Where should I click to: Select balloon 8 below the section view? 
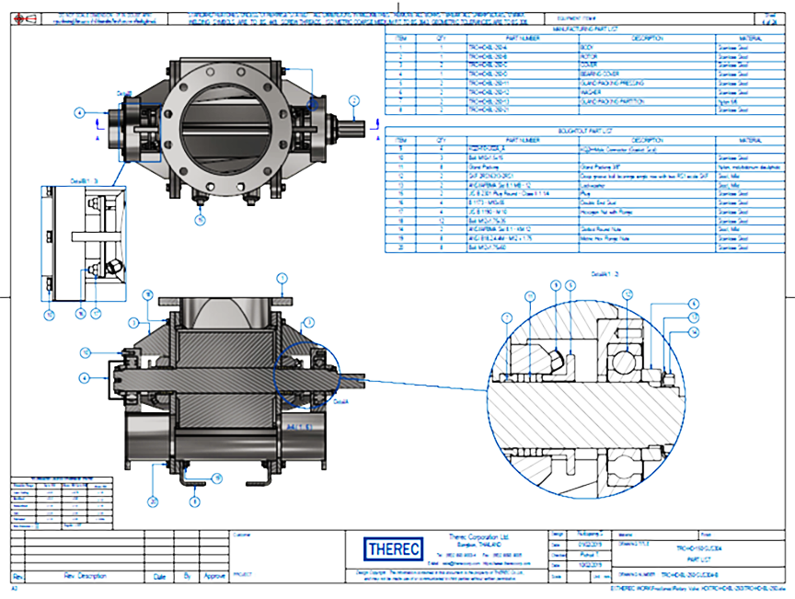[195, 501]
